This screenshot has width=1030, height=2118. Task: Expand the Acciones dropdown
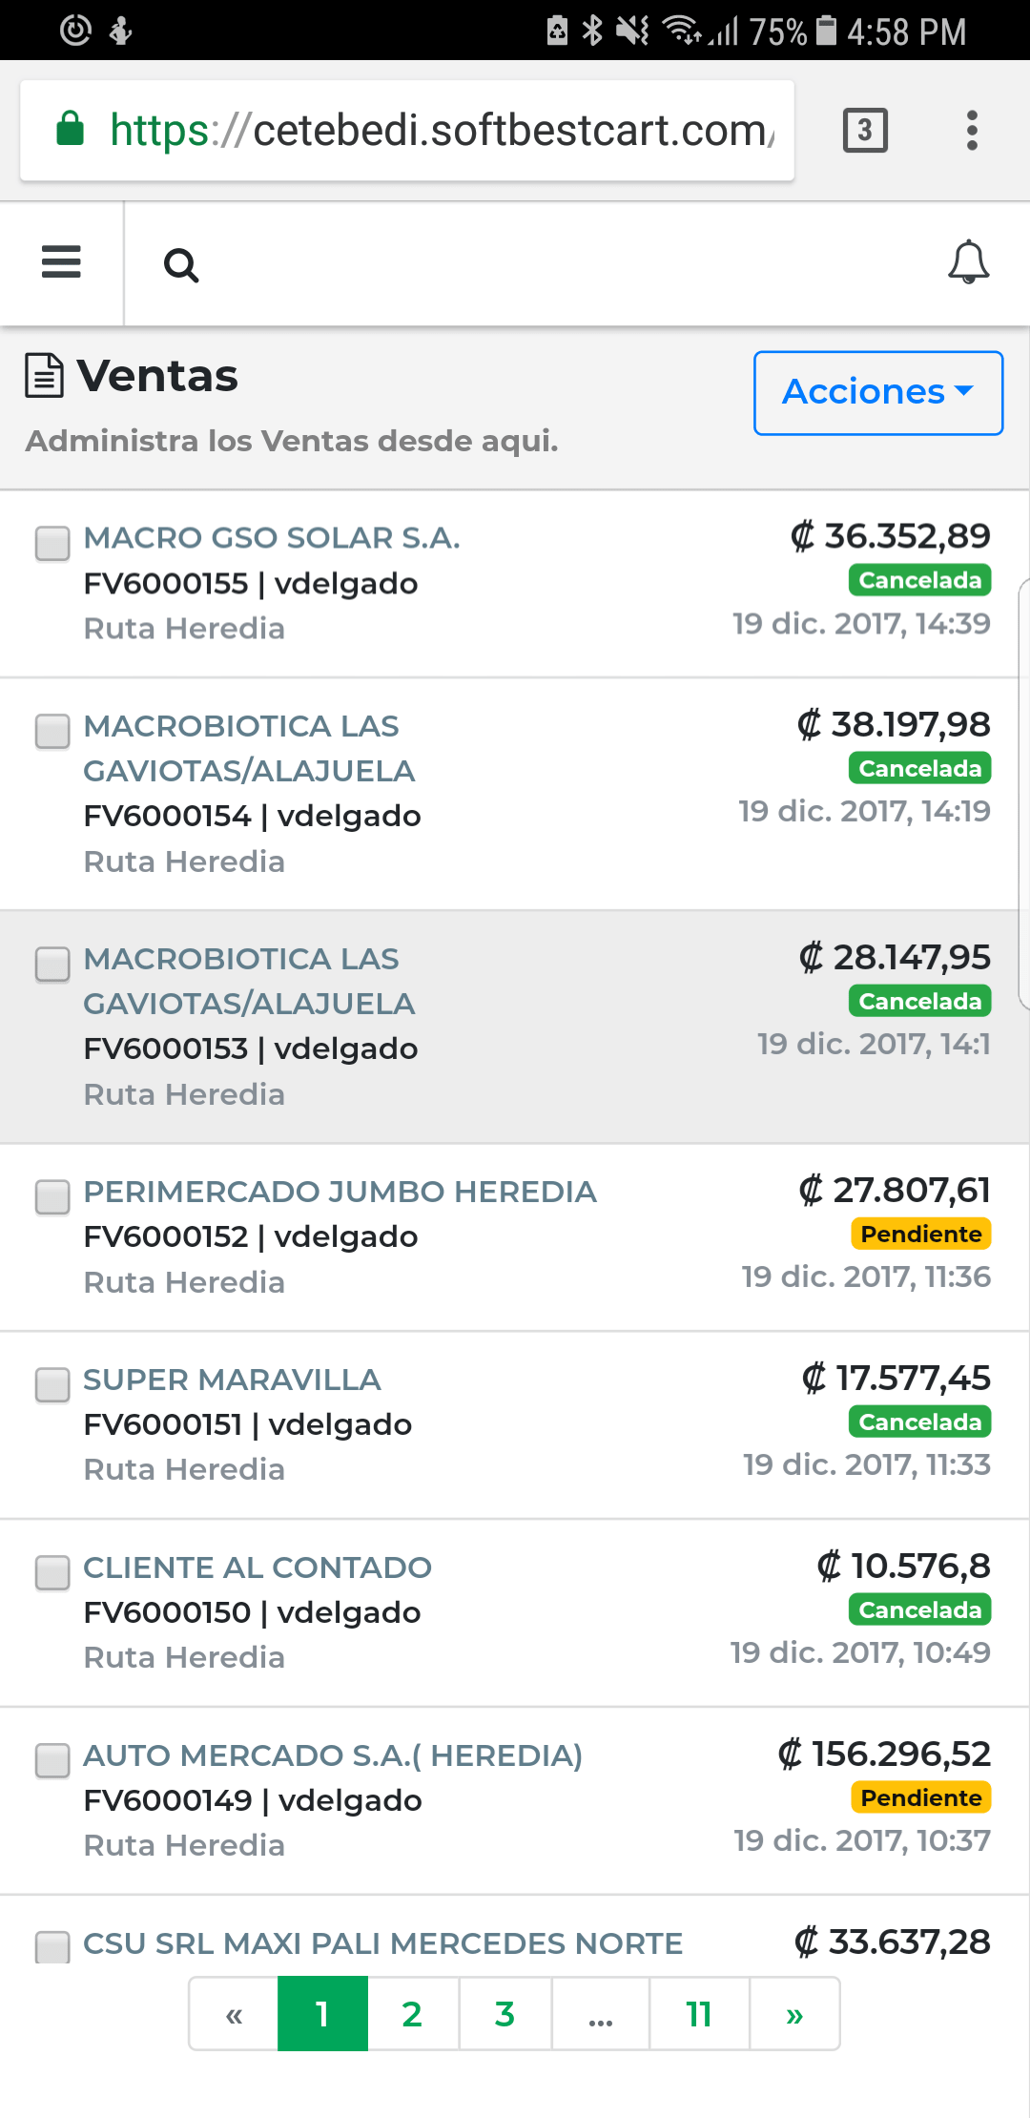877,392
